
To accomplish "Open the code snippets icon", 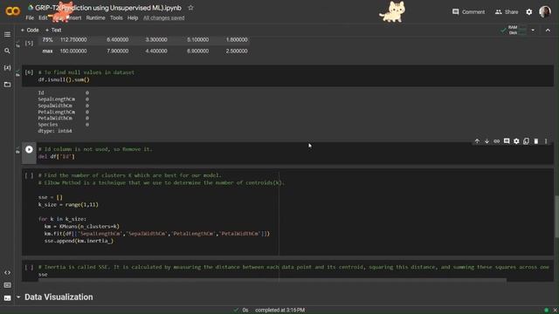I will click(x=7, y=272).
